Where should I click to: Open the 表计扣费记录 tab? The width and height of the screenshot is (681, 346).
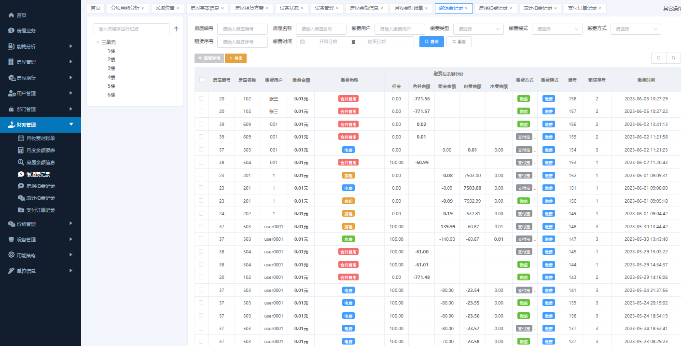540,8
